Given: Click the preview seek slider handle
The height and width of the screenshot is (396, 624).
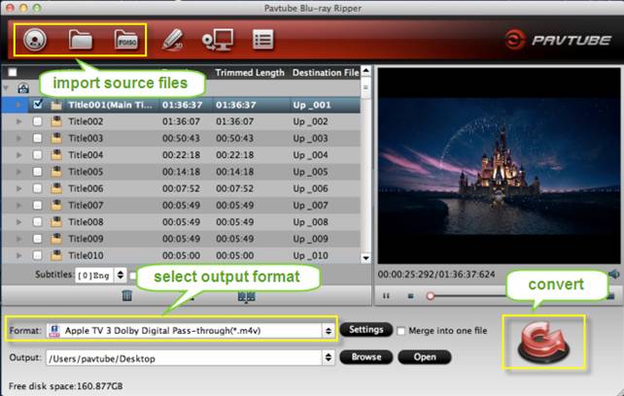Looking at the screenshot, I should [x=431, y=296].
